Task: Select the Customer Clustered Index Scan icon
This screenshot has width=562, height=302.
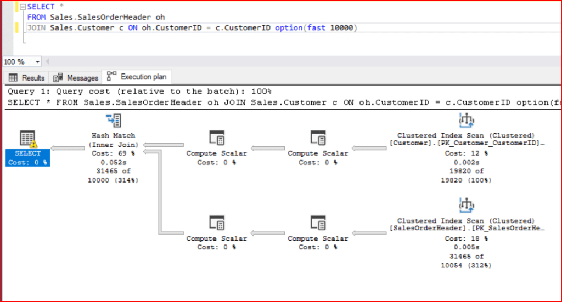Action: 465,121
